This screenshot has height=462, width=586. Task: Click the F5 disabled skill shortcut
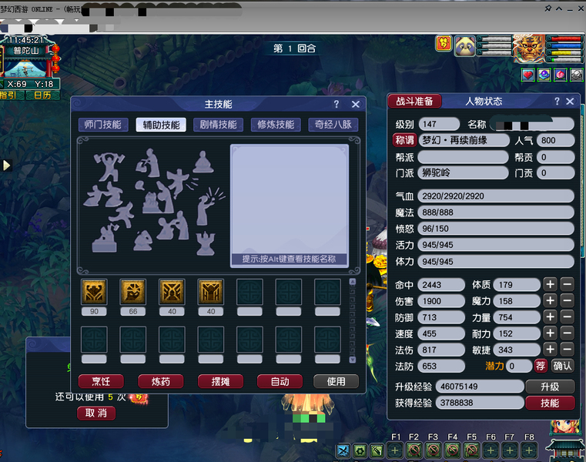click(x=471, y=450)
